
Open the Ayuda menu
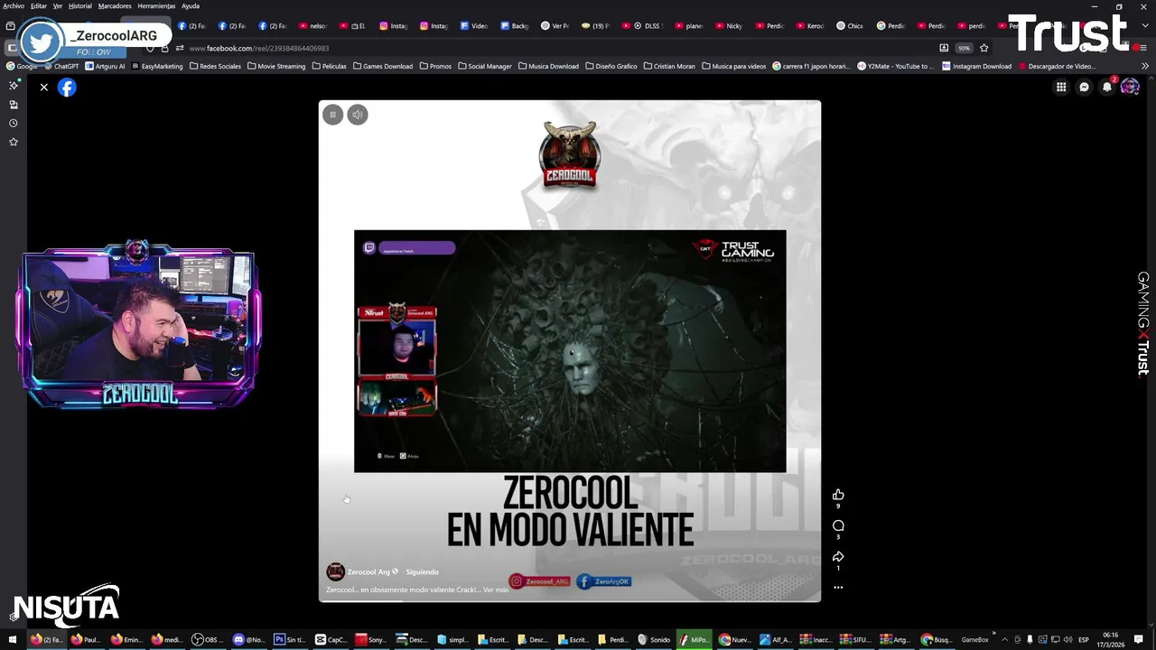pos(191,5)
